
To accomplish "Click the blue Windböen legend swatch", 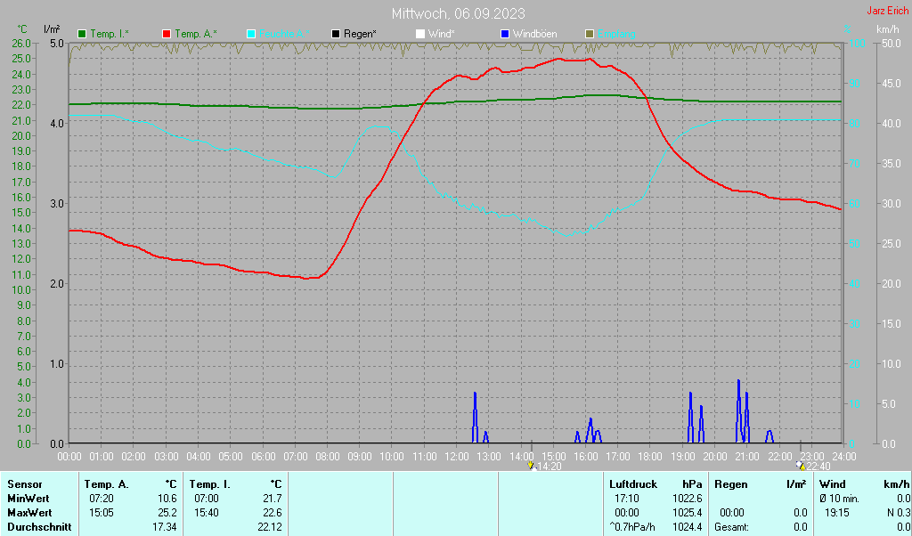I will tap(505, 34).
